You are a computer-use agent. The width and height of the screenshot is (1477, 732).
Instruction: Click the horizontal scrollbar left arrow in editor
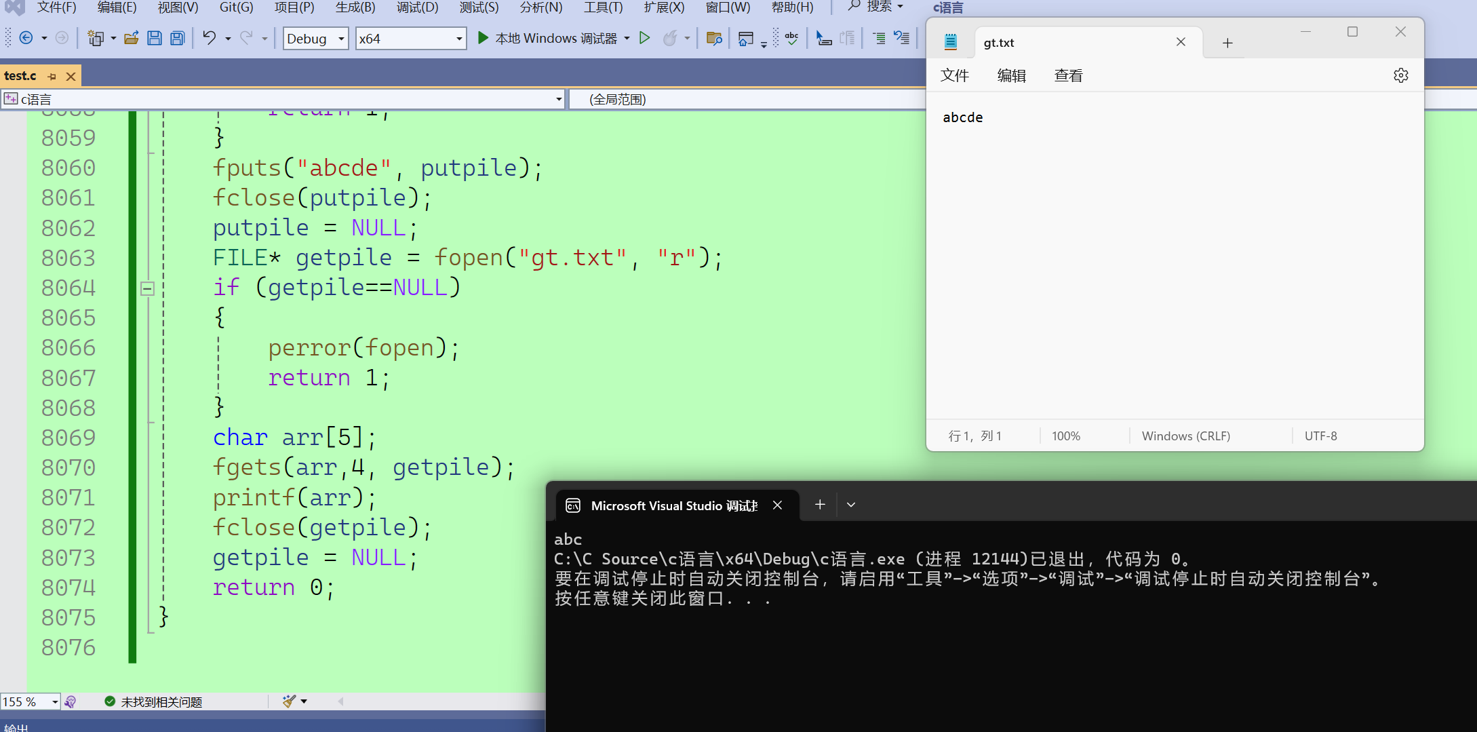pos(340,701)
